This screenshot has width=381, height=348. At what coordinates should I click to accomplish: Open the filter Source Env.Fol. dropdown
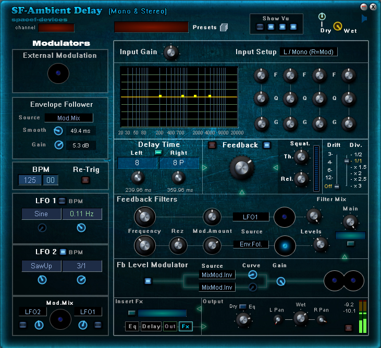point(251,244)
